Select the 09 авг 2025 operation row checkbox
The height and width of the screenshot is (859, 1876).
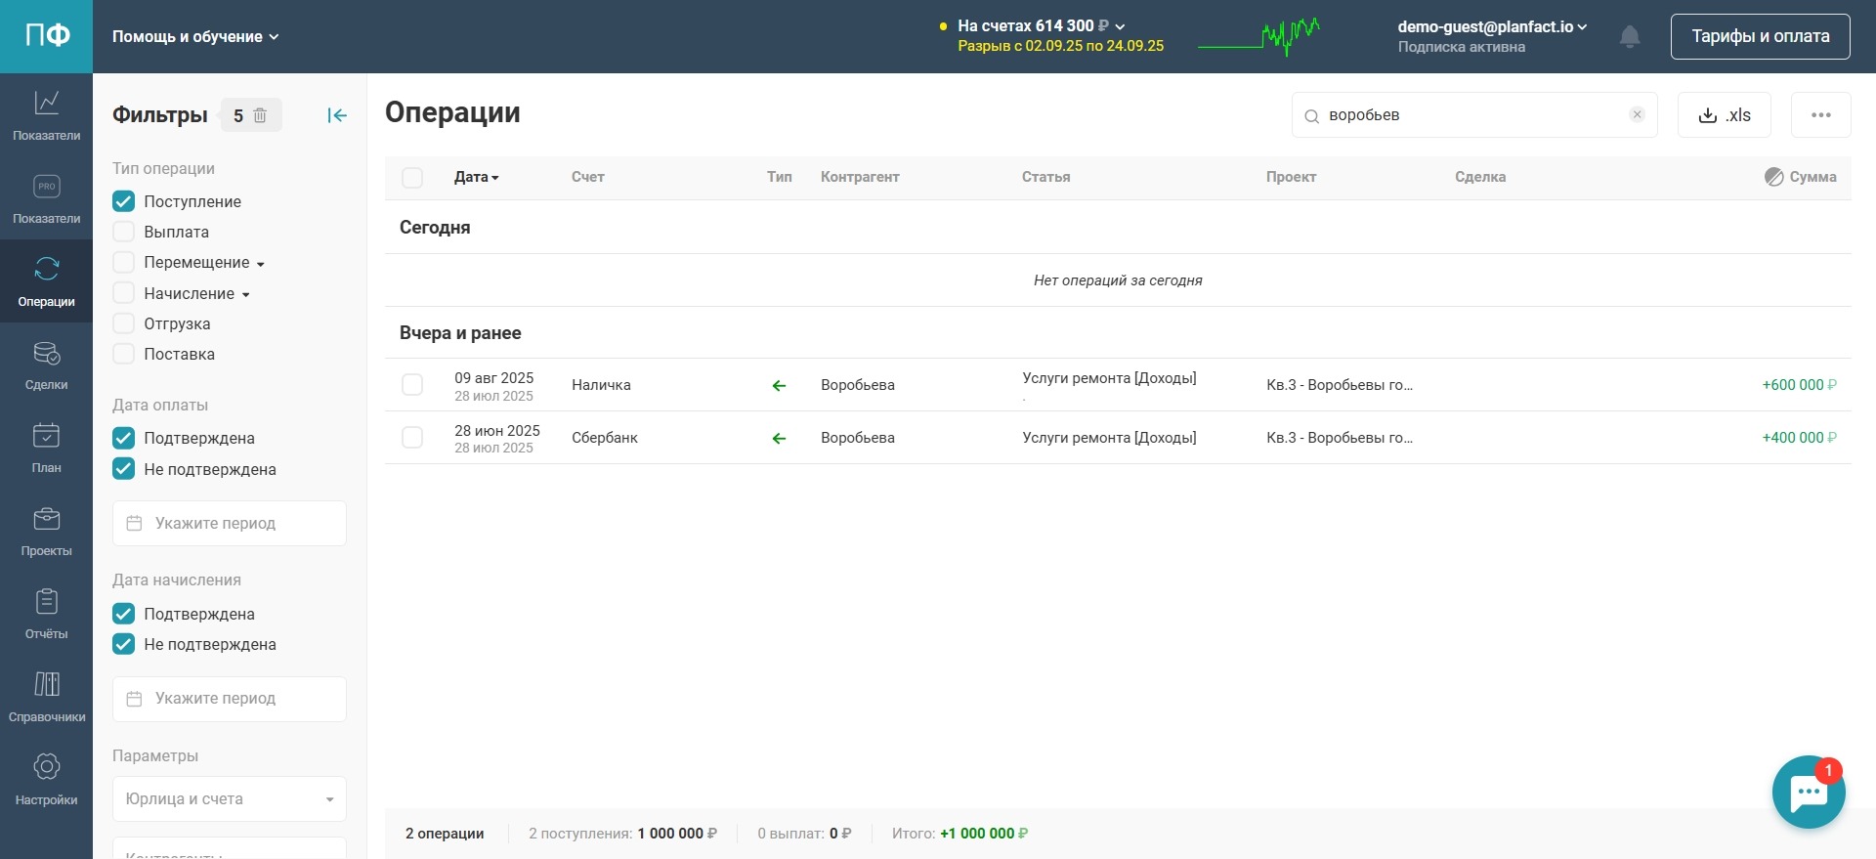tap(412, 385)
